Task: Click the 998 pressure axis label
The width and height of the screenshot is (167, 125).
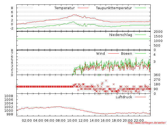Action: 10,114
